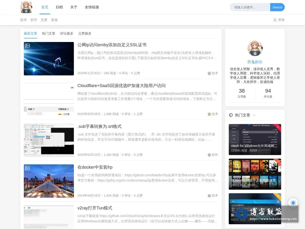Click the 登录 login link

click(x=281, y=20)
